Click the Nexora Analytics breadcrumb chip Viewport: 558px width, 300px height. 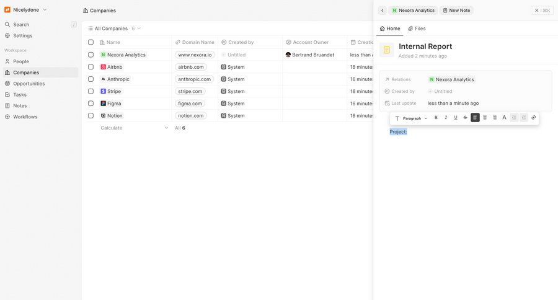pyautogui.click(x=413, y=11)
